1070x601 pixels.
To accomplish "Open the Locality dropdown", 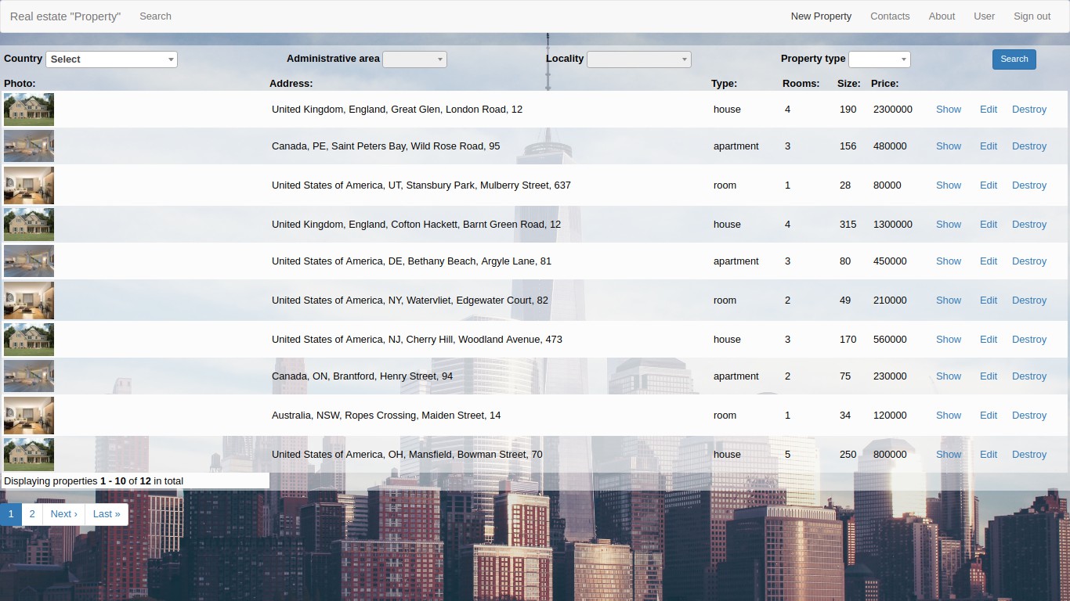I will click(x=639, y=59).
